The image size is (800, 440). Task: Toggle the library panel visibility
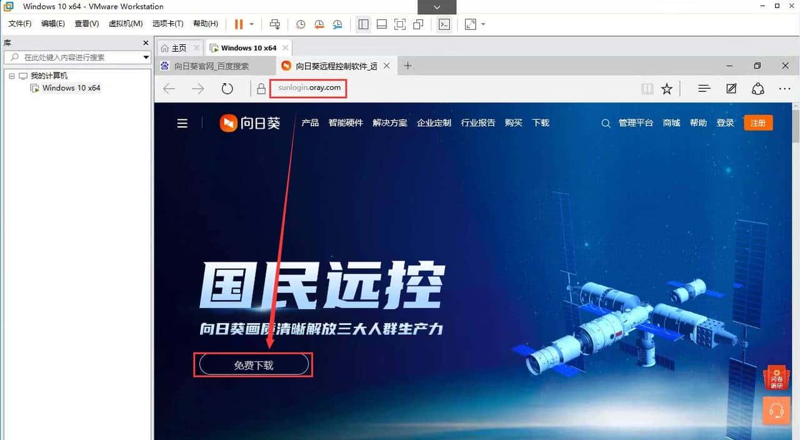[363, 24]
